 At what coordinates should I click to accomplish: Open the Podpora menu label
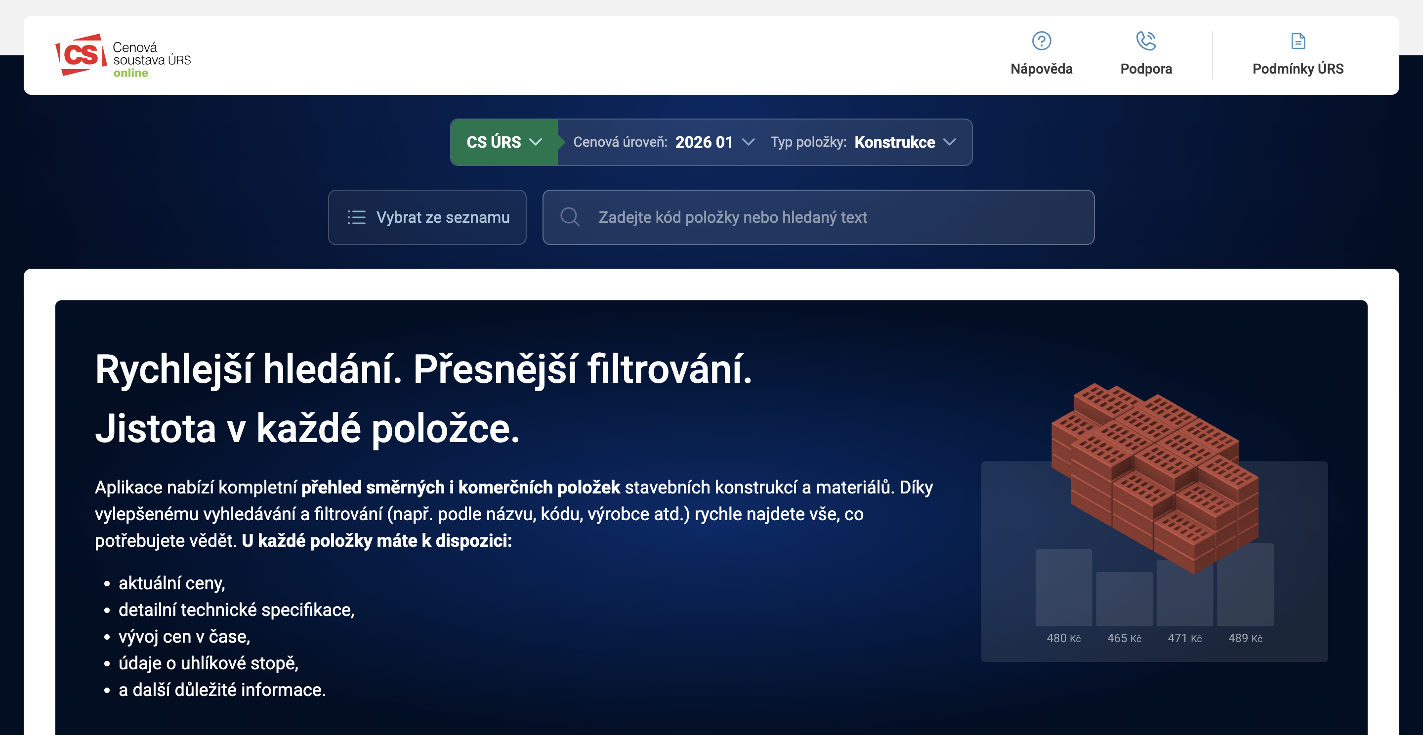click(1146, 69)
